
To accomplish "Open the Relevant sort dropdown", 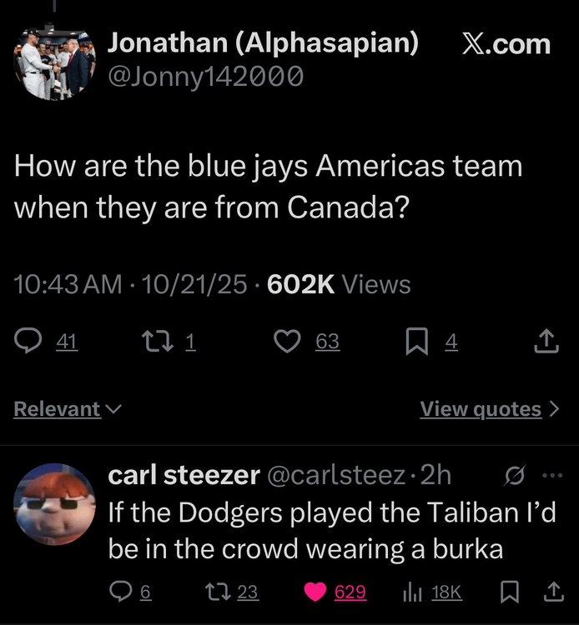I will pyautogui.click(x=68, y=409).
